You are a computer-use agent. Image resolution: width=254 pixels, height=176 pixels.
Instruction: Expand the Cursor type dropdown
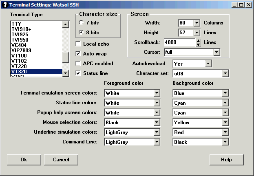[216, 52]
